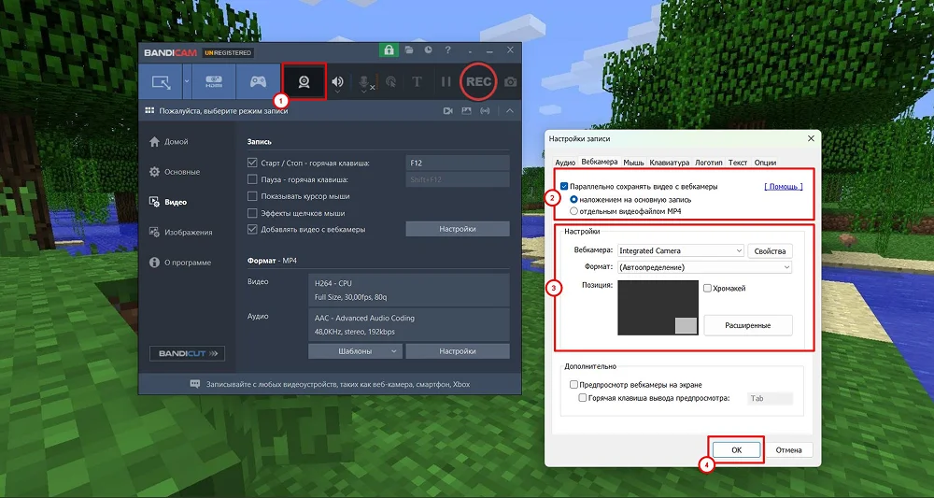Click Настройки button under Формат section

pos(458,351)
